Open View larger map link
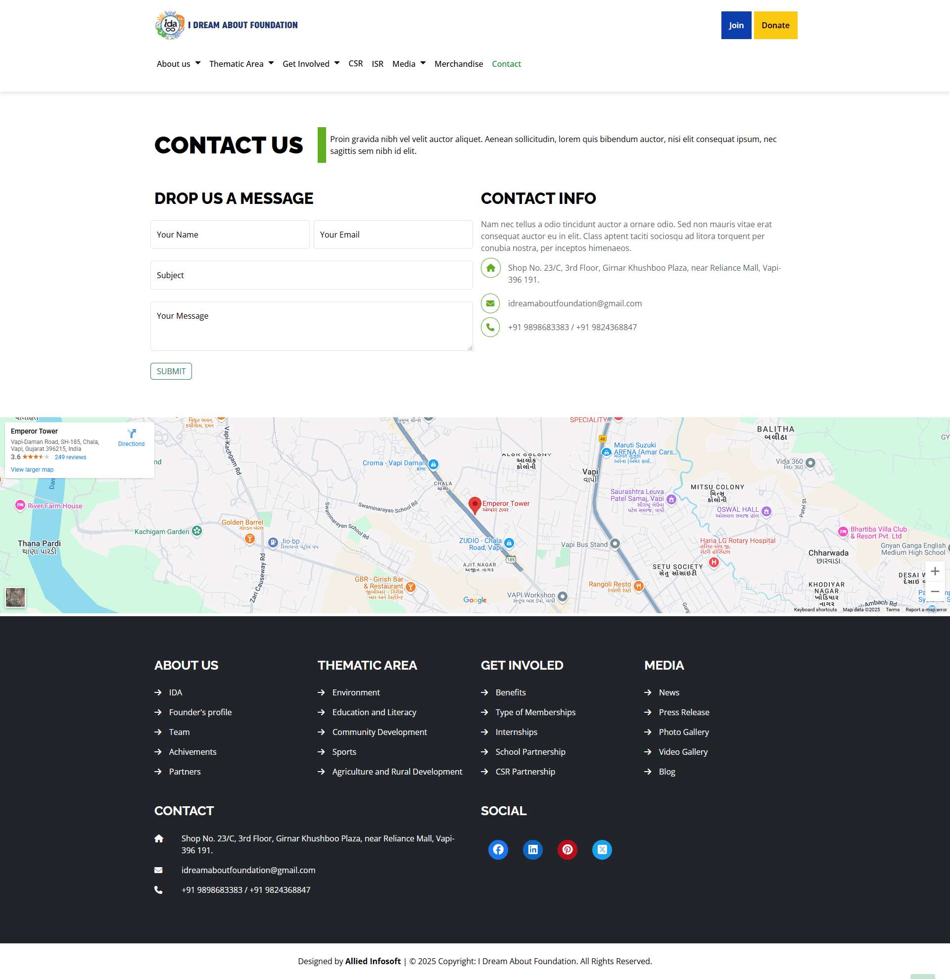This screenshot has height=979, width=950. (32, 470)
